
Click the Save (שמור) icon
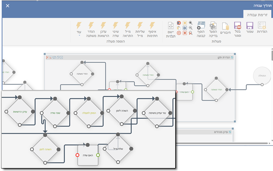click(250, 27)
